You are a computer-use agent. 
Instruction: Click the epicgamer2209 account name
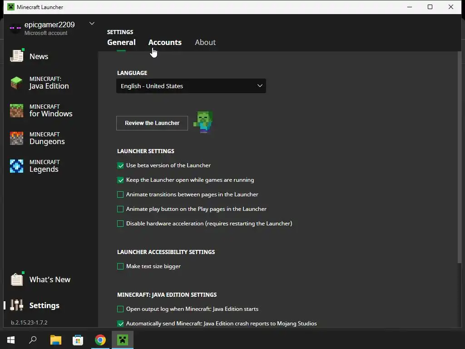click(x=49, y=25)
